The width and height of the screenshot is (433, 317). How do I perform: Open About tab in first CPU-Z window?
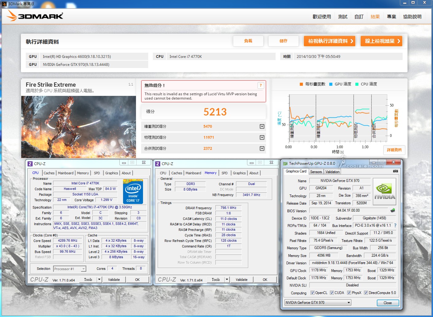point(126,173)
